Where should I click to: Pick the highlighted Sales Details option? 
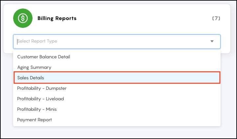tap(117, 78)
